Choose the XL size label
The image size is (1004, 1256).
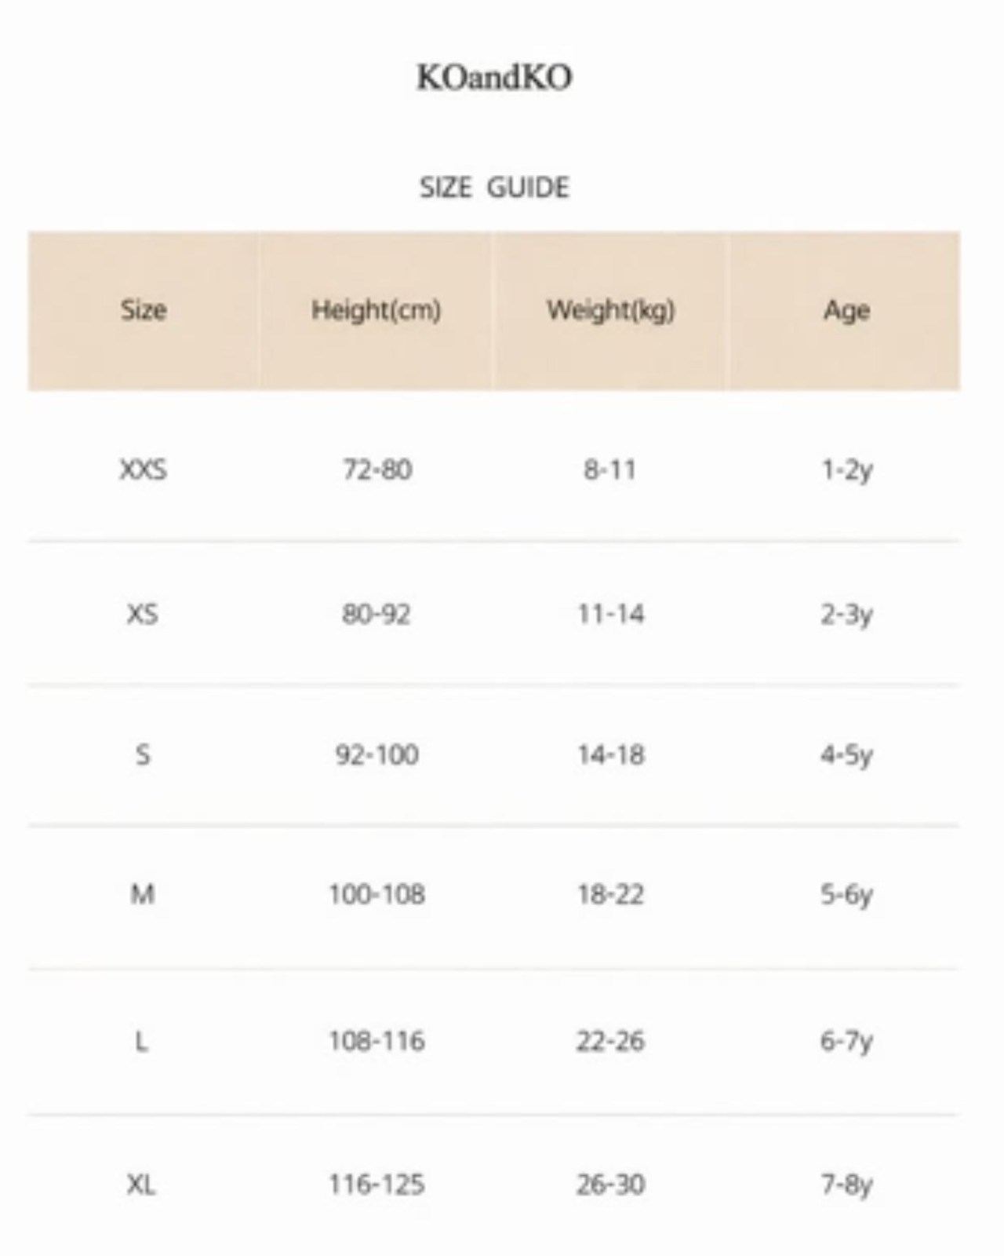click(x=142, y=1184)
